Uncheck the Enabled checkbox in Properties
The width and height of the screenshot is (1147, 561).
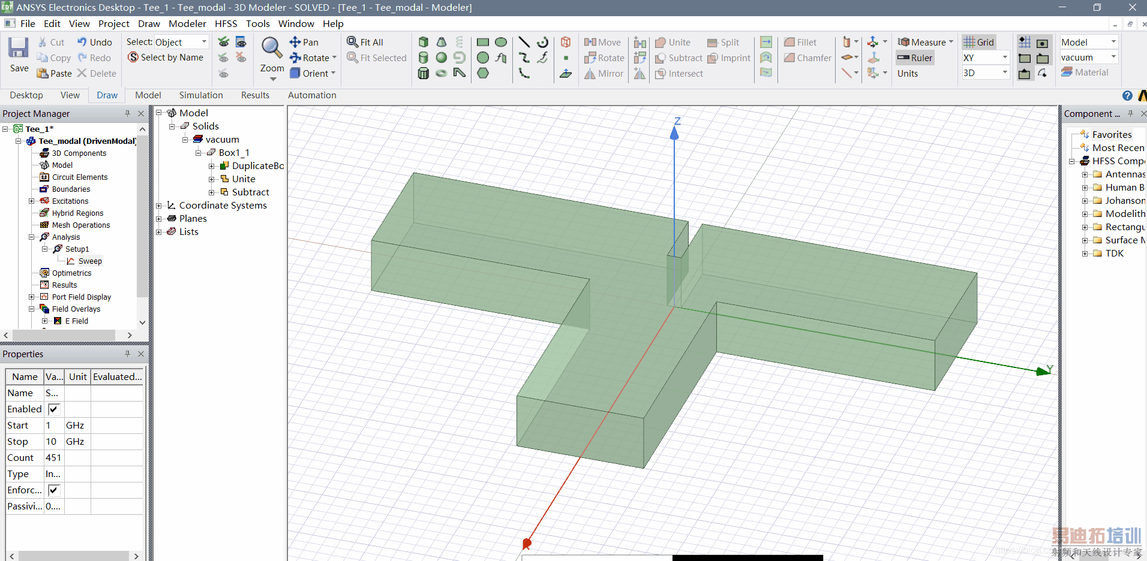coord(53,409)
